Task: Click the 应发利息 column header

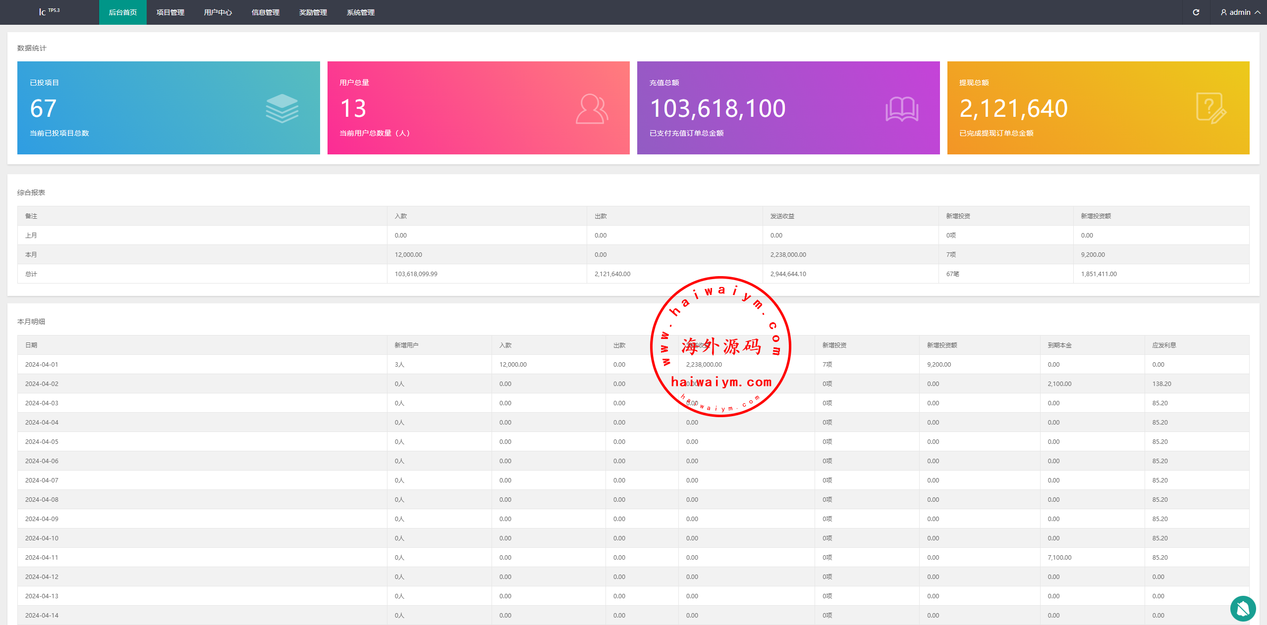Action: 1163,345
